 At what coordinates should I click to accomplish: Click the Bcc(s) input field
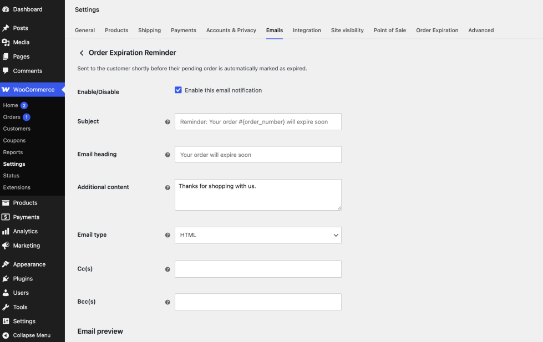click(x=258, y=302)
